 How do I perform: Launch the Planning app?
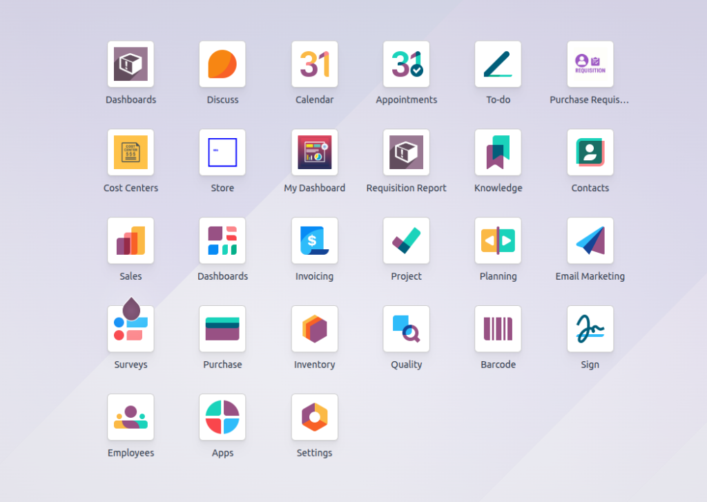(x=498, y=241)
